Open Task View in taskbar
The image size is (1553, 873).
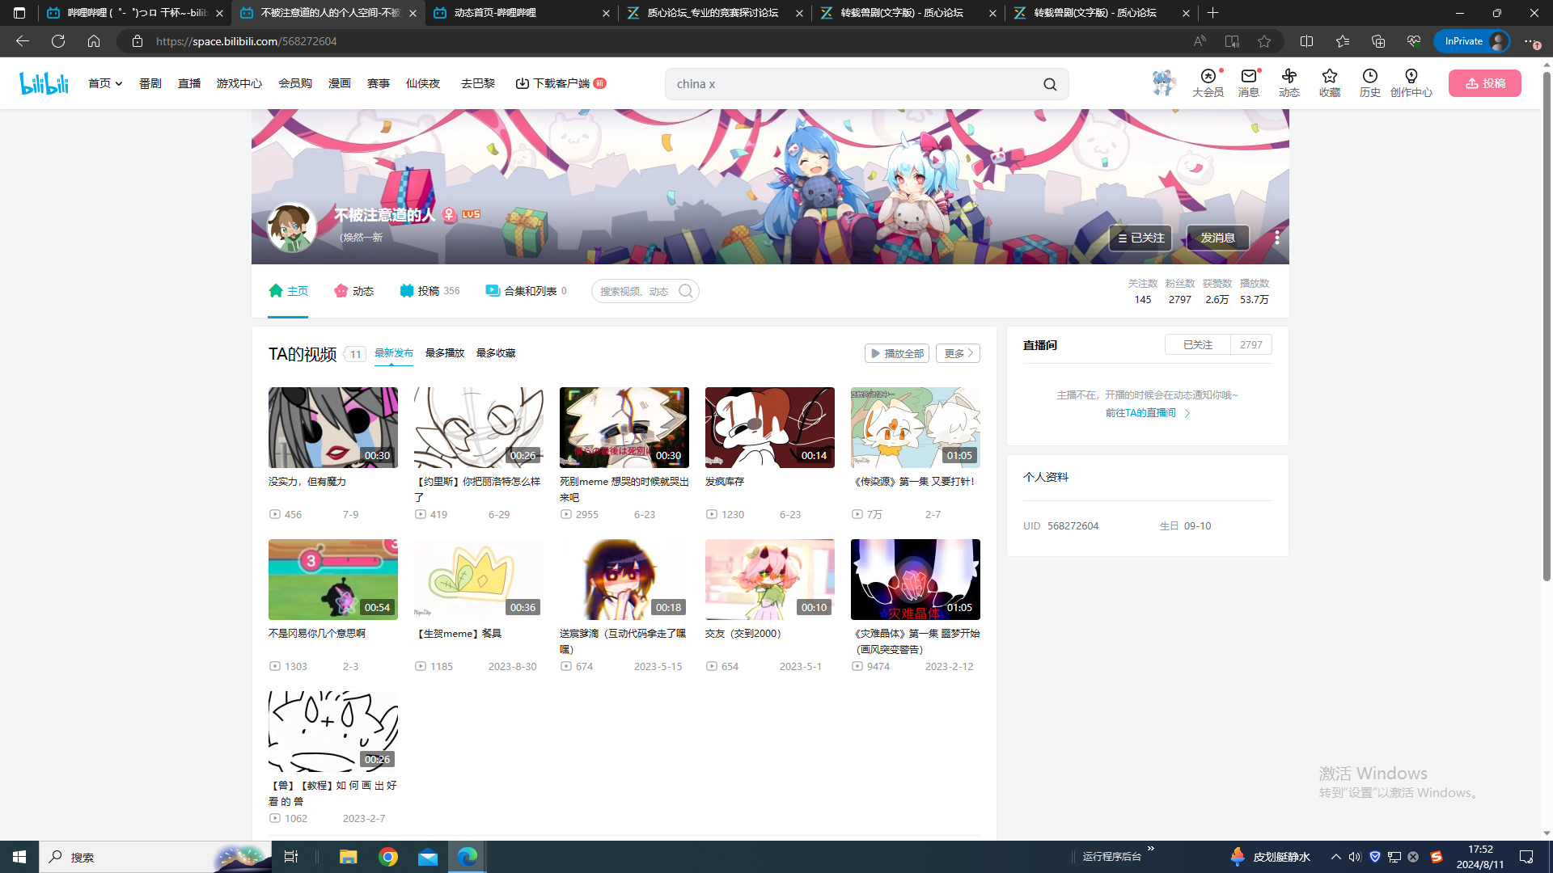click(x=291, y=857)
